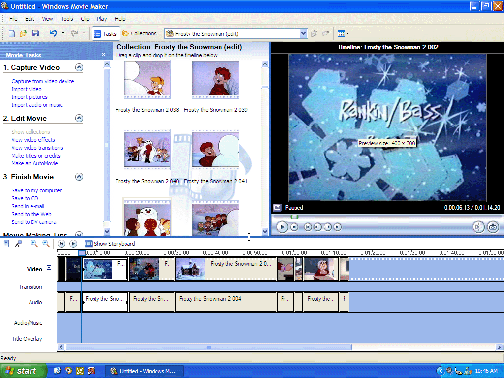This screenshot has height=378, width=504.
Task: Switch to Show Storyboard view
Action: click(110, 244)
